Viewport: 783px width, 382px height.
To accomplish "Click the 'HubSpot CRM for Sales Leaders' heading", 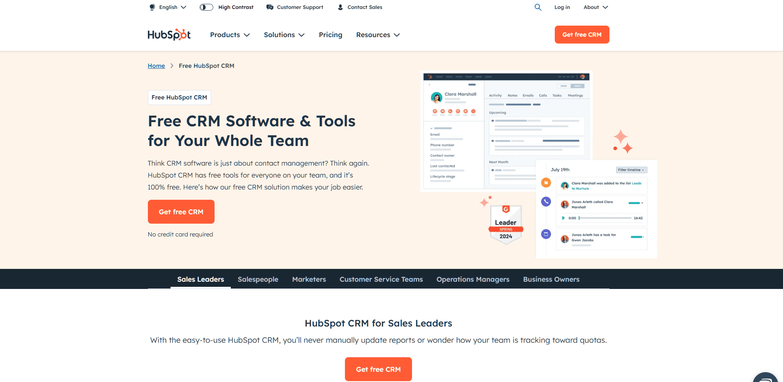I will pos(378,323).
